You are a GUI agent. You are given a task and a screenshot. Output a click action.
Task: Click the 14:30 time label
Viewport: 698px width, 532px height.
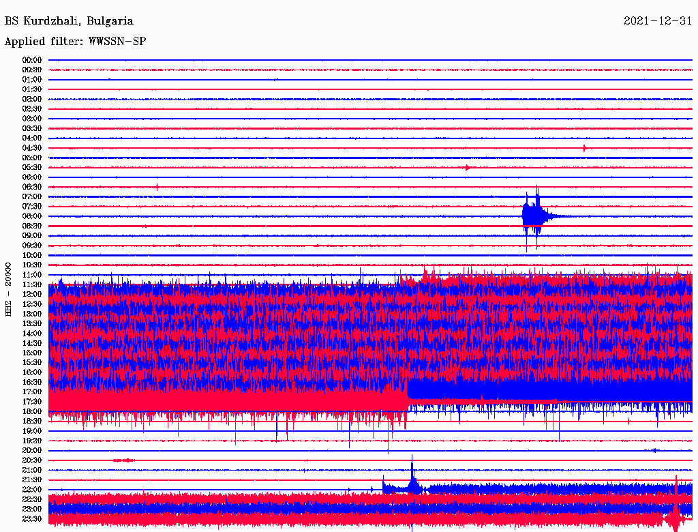(32, 343)
